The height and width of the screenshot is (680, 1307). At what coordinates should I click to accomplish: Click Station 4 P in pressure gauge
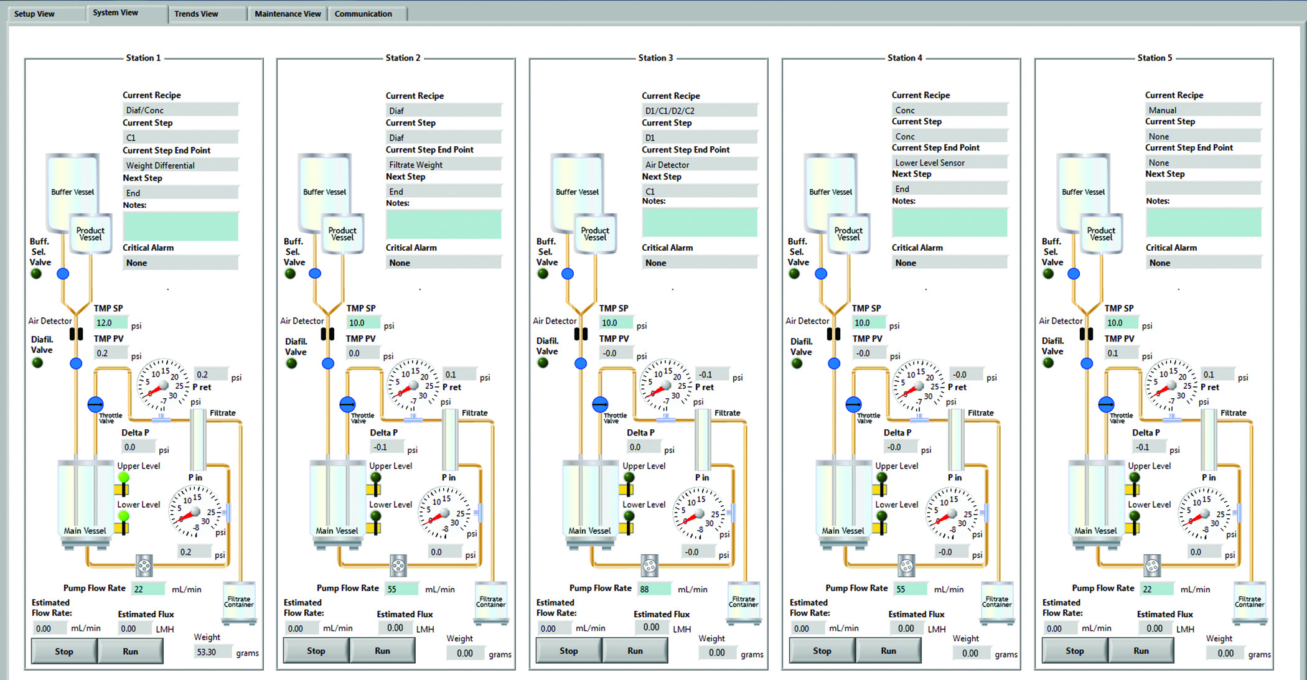[x=951, y=513]
